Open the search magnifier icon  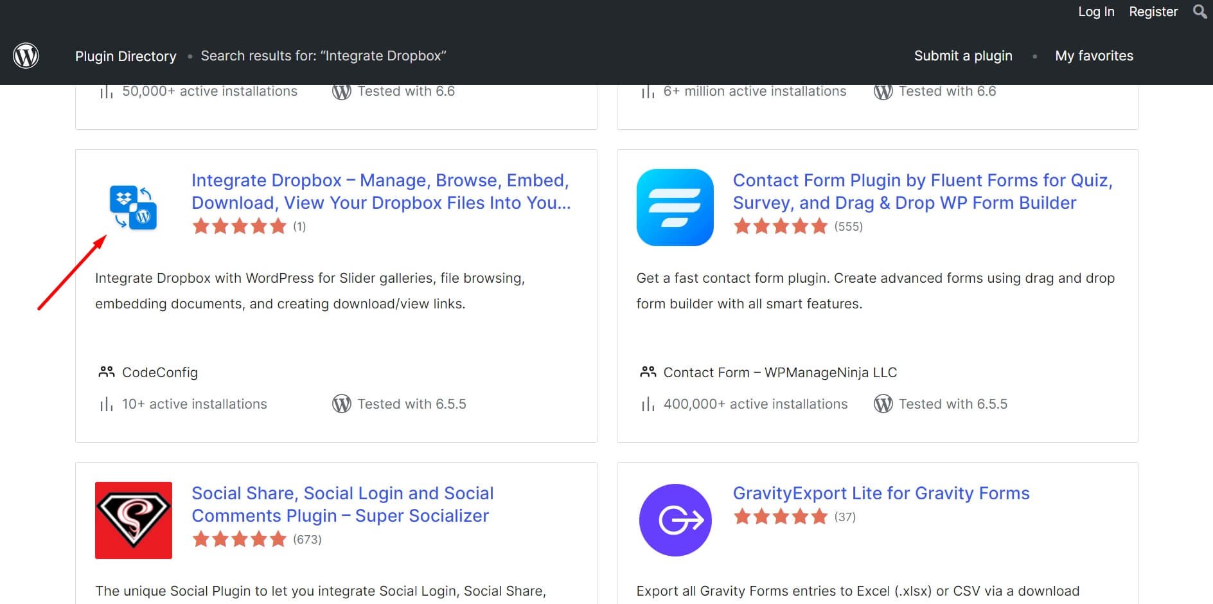(1200, 12)
